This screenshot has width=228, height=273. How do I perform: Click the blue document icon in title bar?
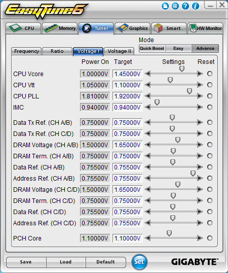tap(165, 6)
